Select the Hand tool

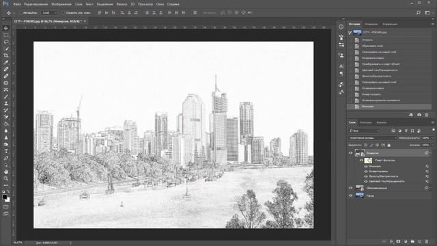[x=6, y=172]
